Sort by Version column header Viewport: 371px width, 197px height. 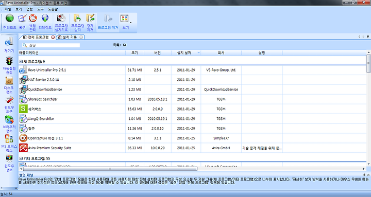pyautogui.click(x=158, y=53)
